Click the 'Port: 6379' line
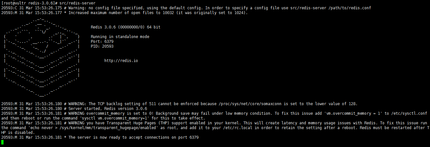The height and width of the screenshot is (147, 430). [x=102, y=42]
